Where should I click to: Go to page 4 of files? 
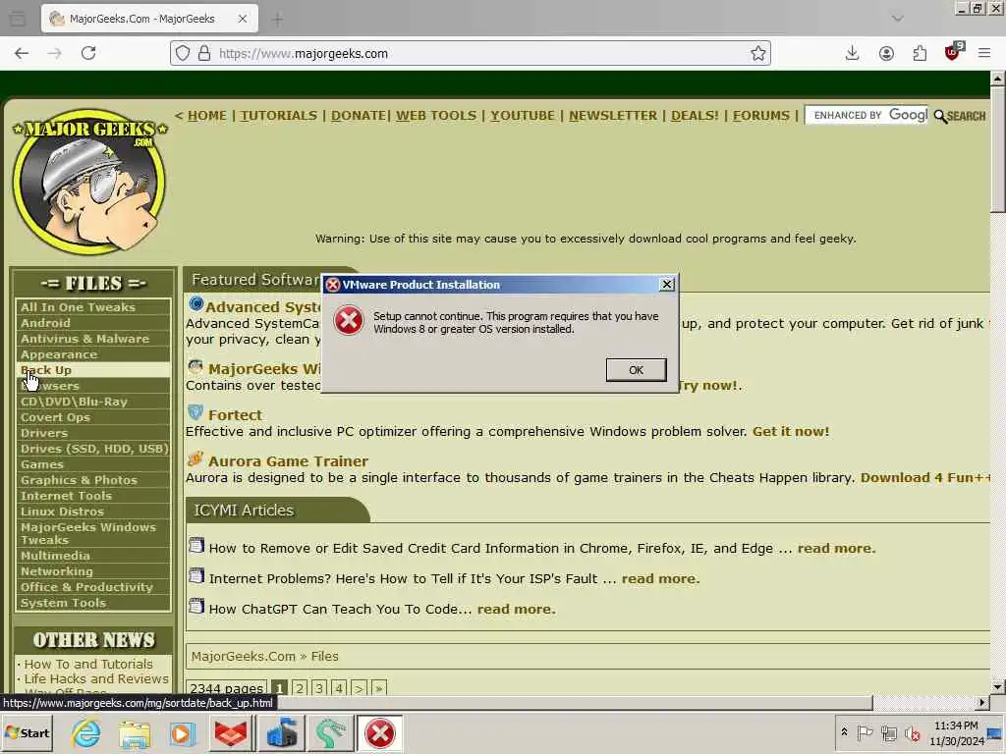click(339, 688)
